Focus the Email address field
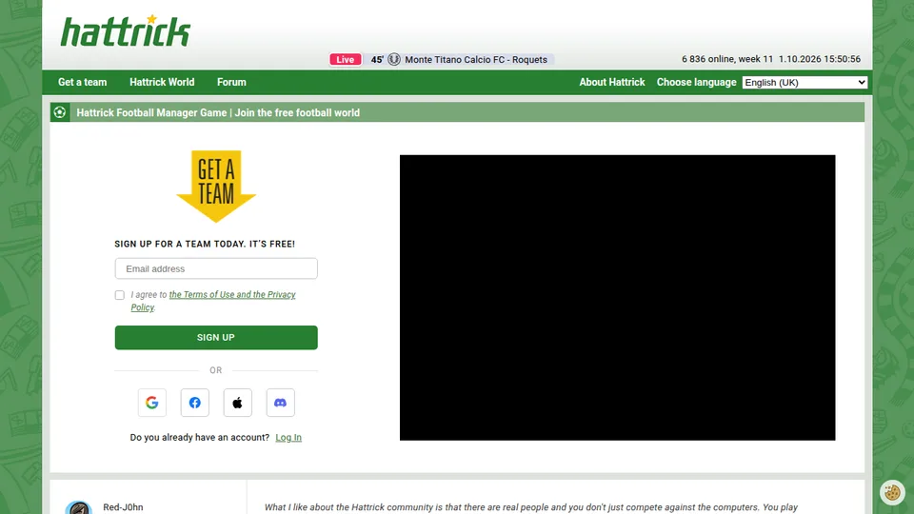This screenshot has width=914, height=514. tap(216, 268)
